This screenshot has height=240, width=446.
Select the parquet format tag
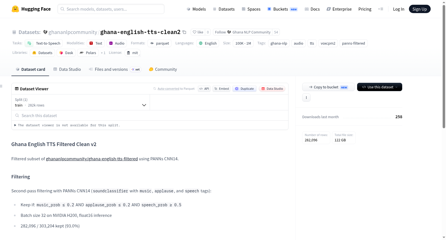pyautogui.click(x=159, y=43)
